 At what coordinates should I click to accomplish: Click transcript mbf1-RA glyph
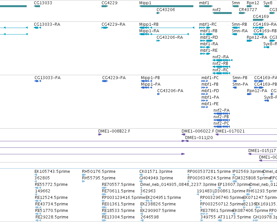coord(205,47)
